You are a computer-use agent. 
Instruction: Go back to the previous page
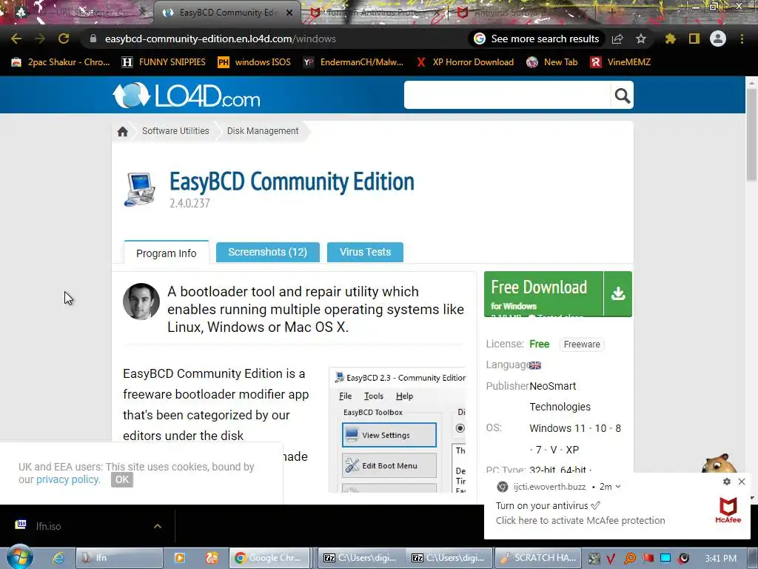[x=16, y=39]
